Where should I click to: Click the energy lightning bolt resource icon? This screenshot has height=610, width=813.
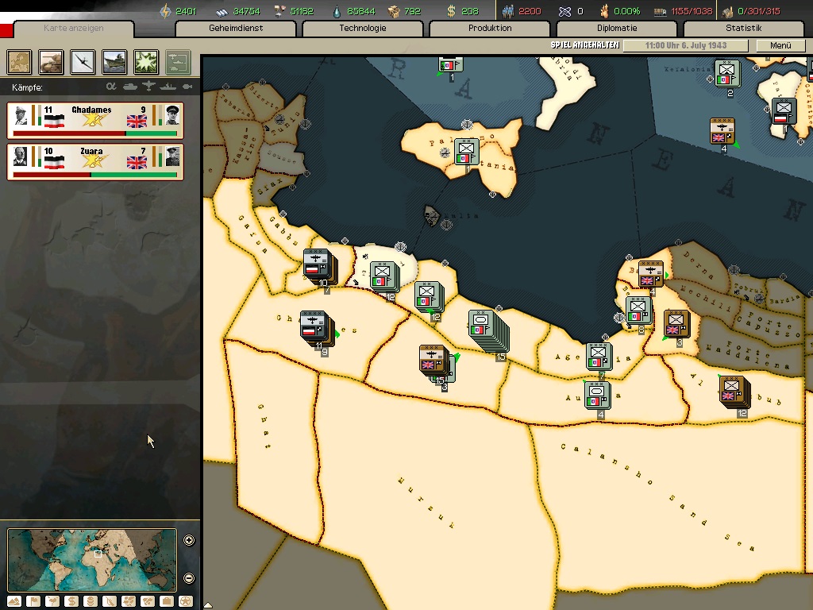pyautogui.click(x=165, y=11)
